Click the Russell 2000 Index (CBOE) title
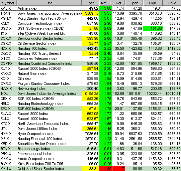 tap(39, 68)
